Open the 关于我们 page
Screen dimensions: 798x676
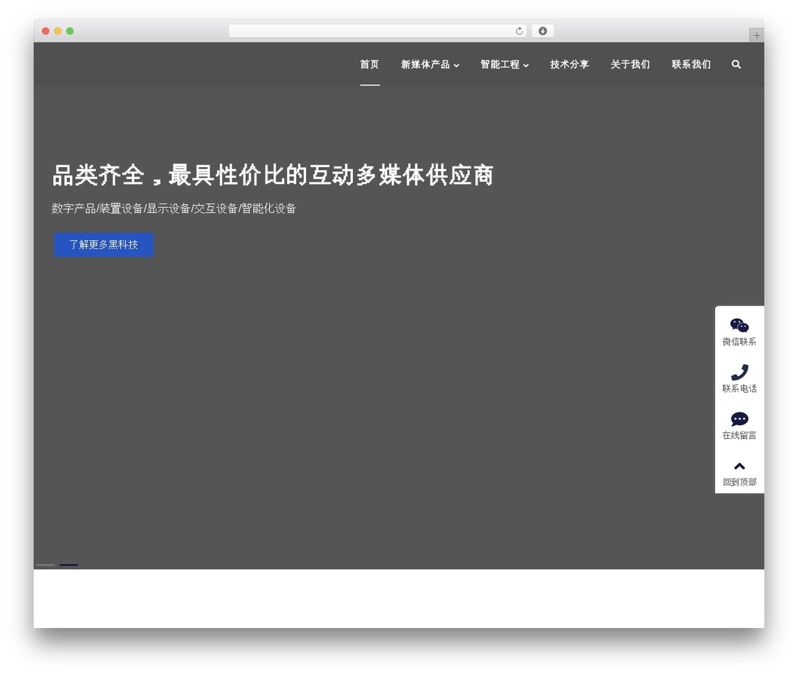click(630, 64)
